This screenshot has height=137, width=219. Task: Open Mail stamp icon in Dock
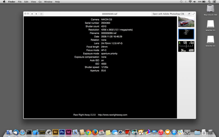(75, 132)
